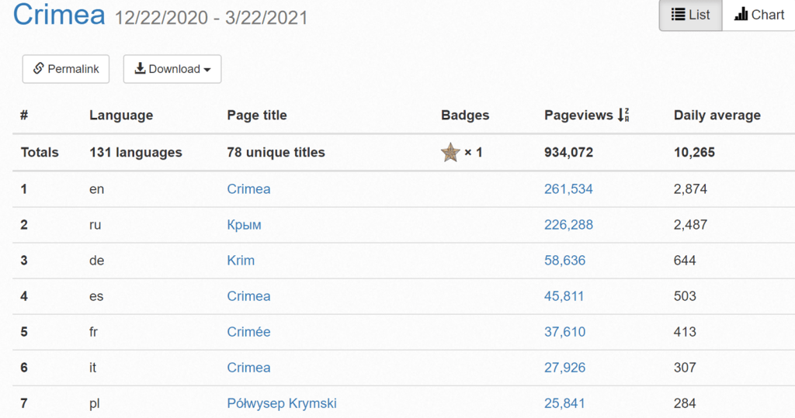Sort the table by Badges column
The width and height of the screenshot is (795, 418).
point(465,116)
